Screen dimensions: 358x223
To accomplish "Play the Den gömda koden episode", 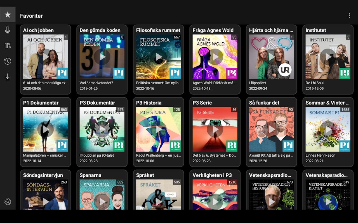I will click(102, 57).
